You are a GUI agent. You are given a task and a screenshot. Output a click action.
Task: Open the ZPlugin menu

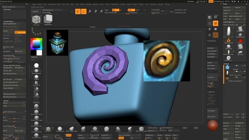point(161,4)
